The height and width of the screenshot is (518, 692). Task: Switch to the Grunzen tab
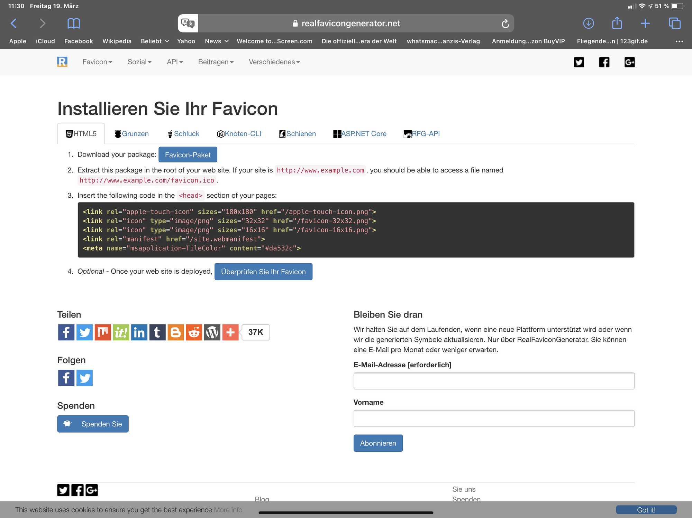click(132, 134)
